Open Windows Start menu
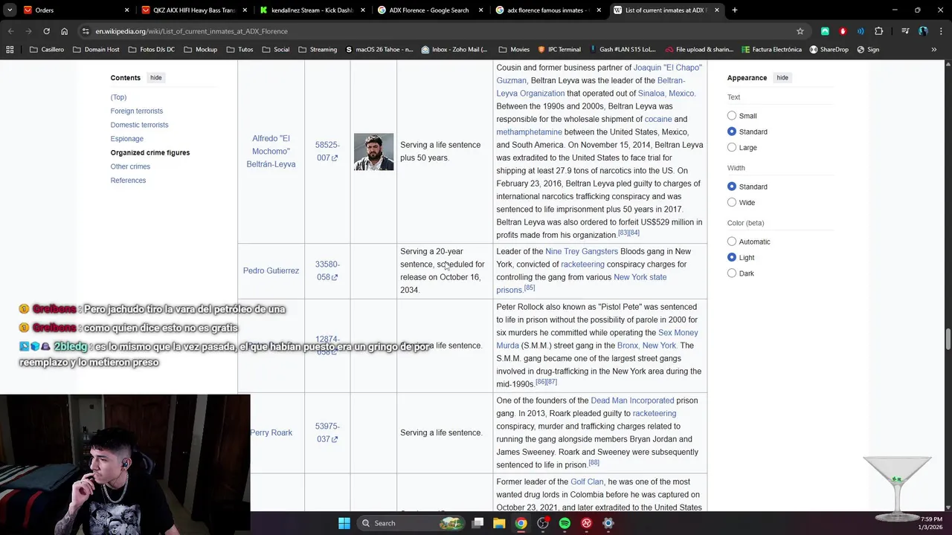Screen dimensions: 952x535 click(344, 523)
